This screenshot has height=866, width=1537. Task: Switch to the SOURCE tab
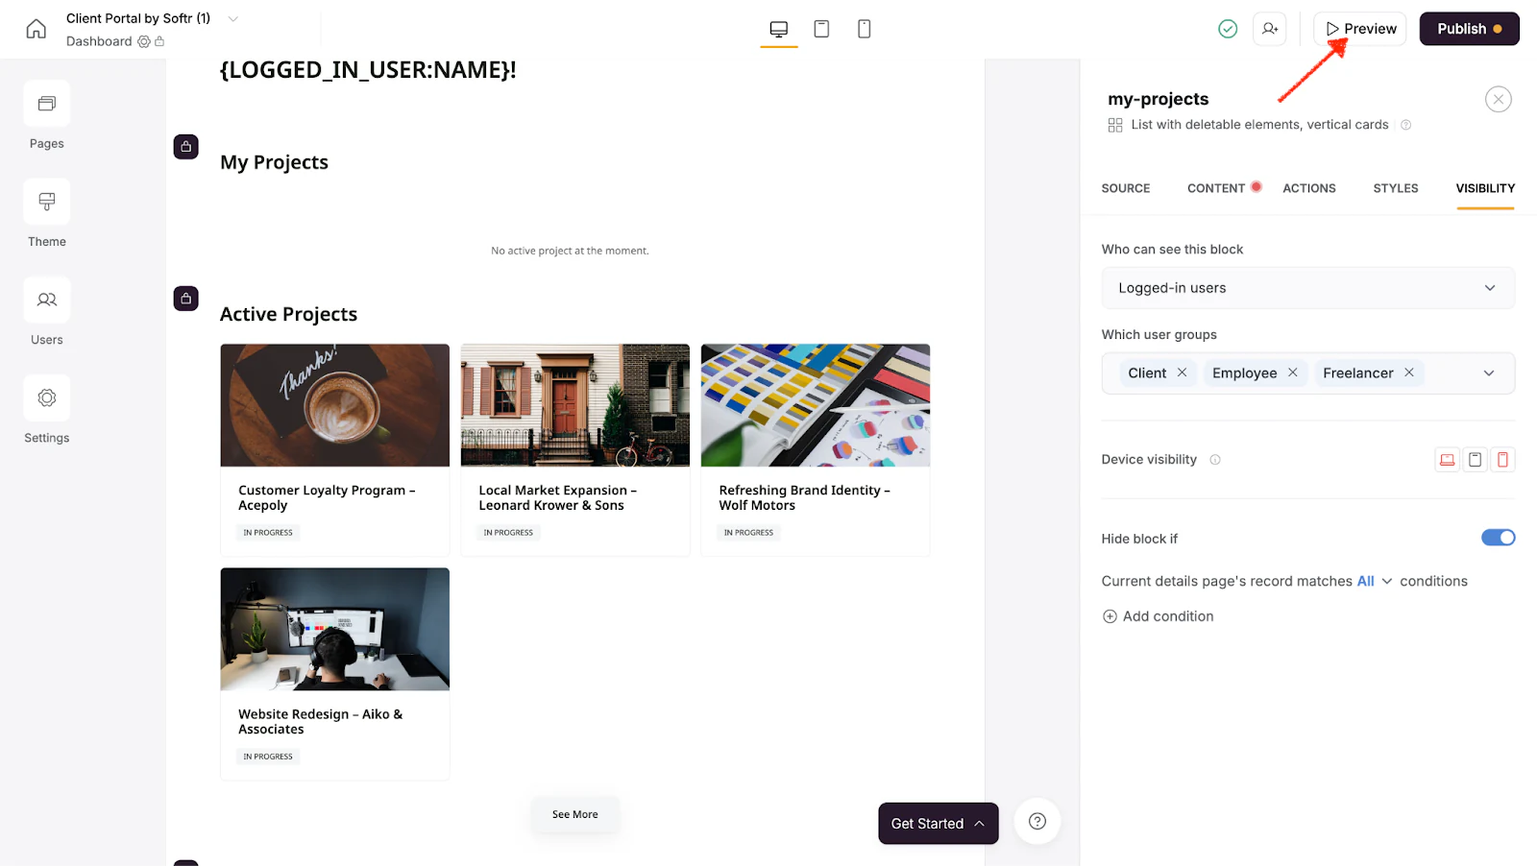tap(1125, 188)
